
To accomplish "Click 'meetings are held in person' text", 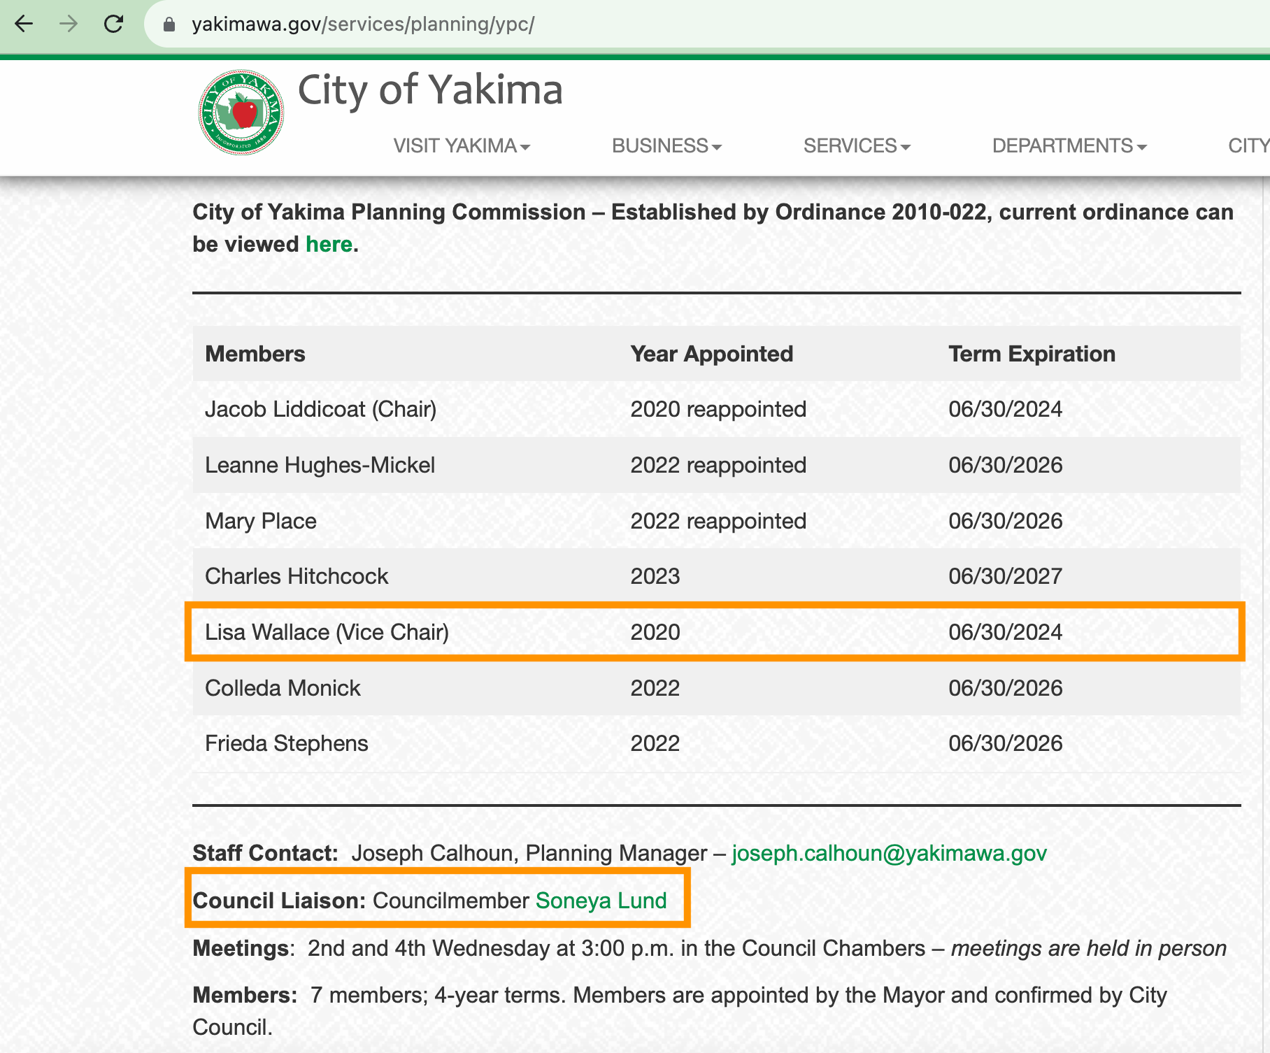I will pyautogui.click(x=1089, y=948).
